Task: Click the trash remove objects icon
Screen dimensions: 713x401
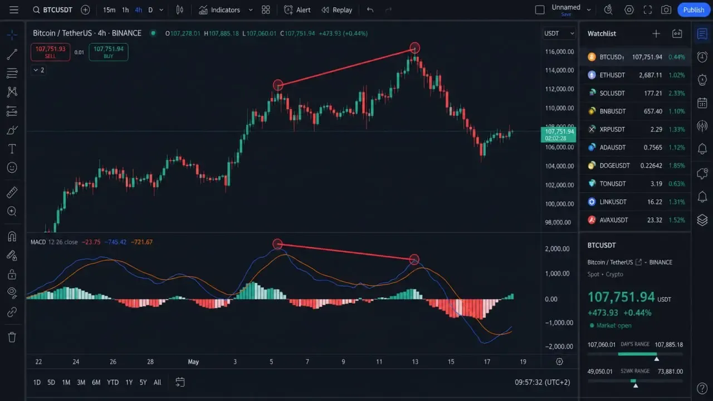Action: click(12, 336)
